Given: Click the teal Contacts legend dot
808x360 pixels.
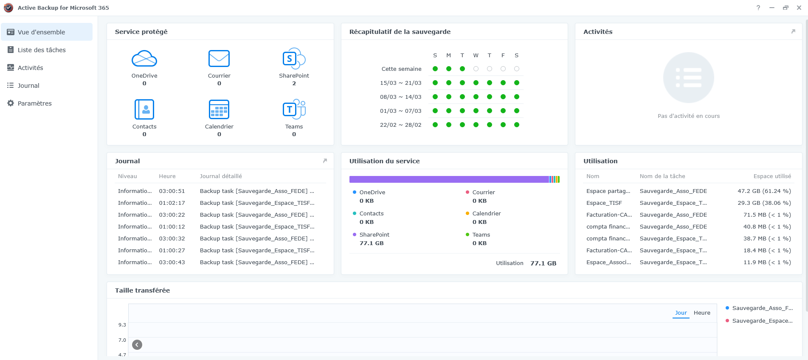Looking at the screenshot, I should pyautogui.click(x=355, y=213).
